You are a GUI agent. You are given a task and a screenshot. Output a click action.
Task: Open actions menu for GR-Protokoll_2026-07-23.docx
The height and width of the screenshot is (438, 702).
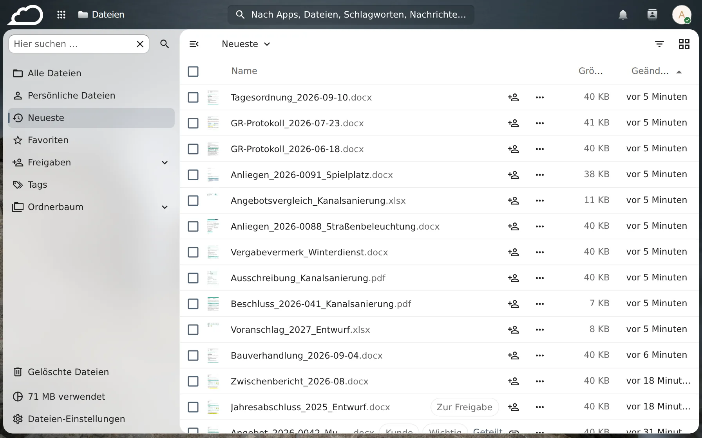(x=540, y=123)
